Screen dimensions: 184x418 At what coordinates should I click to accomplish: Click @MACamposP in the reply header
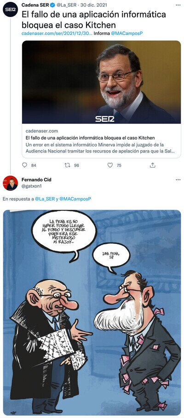75,199
